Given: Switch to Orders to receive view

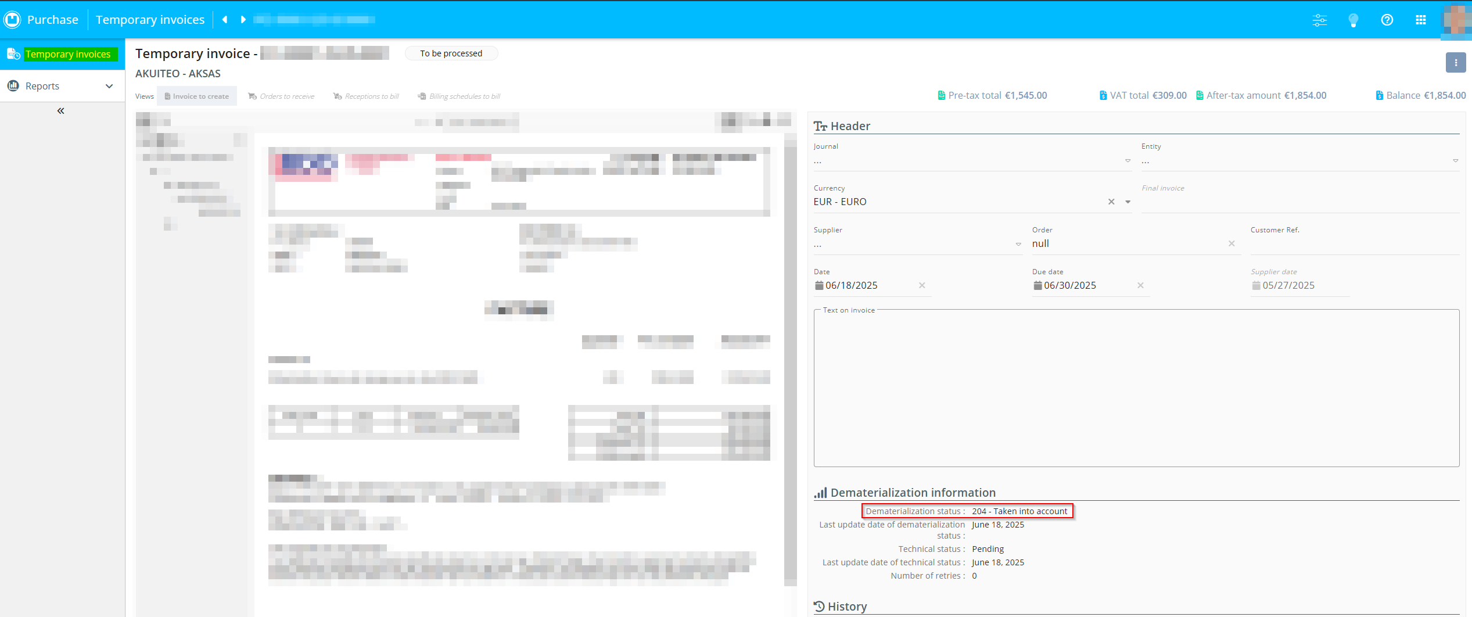Looking at the screenshot, I should tap(281, 96).
